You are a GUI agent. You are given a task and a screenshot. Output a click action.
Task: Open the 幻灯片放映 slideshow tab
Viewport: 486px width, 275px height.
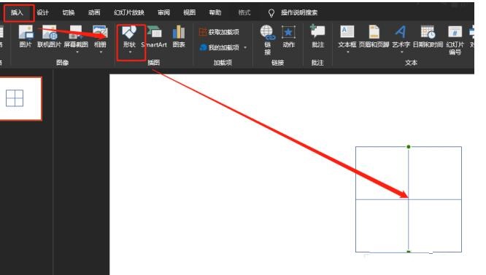(x=129, y=12)
